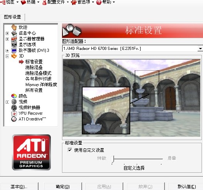
Task: Click the 自定义选择 text below the slider
Action: [134, 168]
